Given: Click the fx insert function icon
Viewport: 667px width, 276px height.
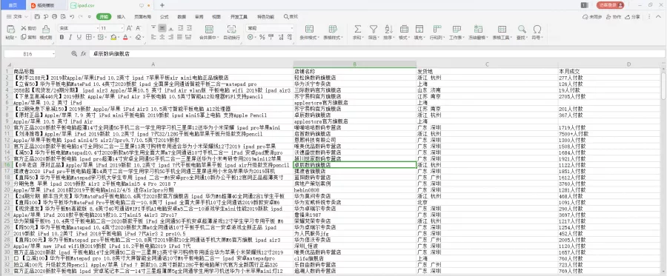Looking at the screenshot, I should coord(84,54).
